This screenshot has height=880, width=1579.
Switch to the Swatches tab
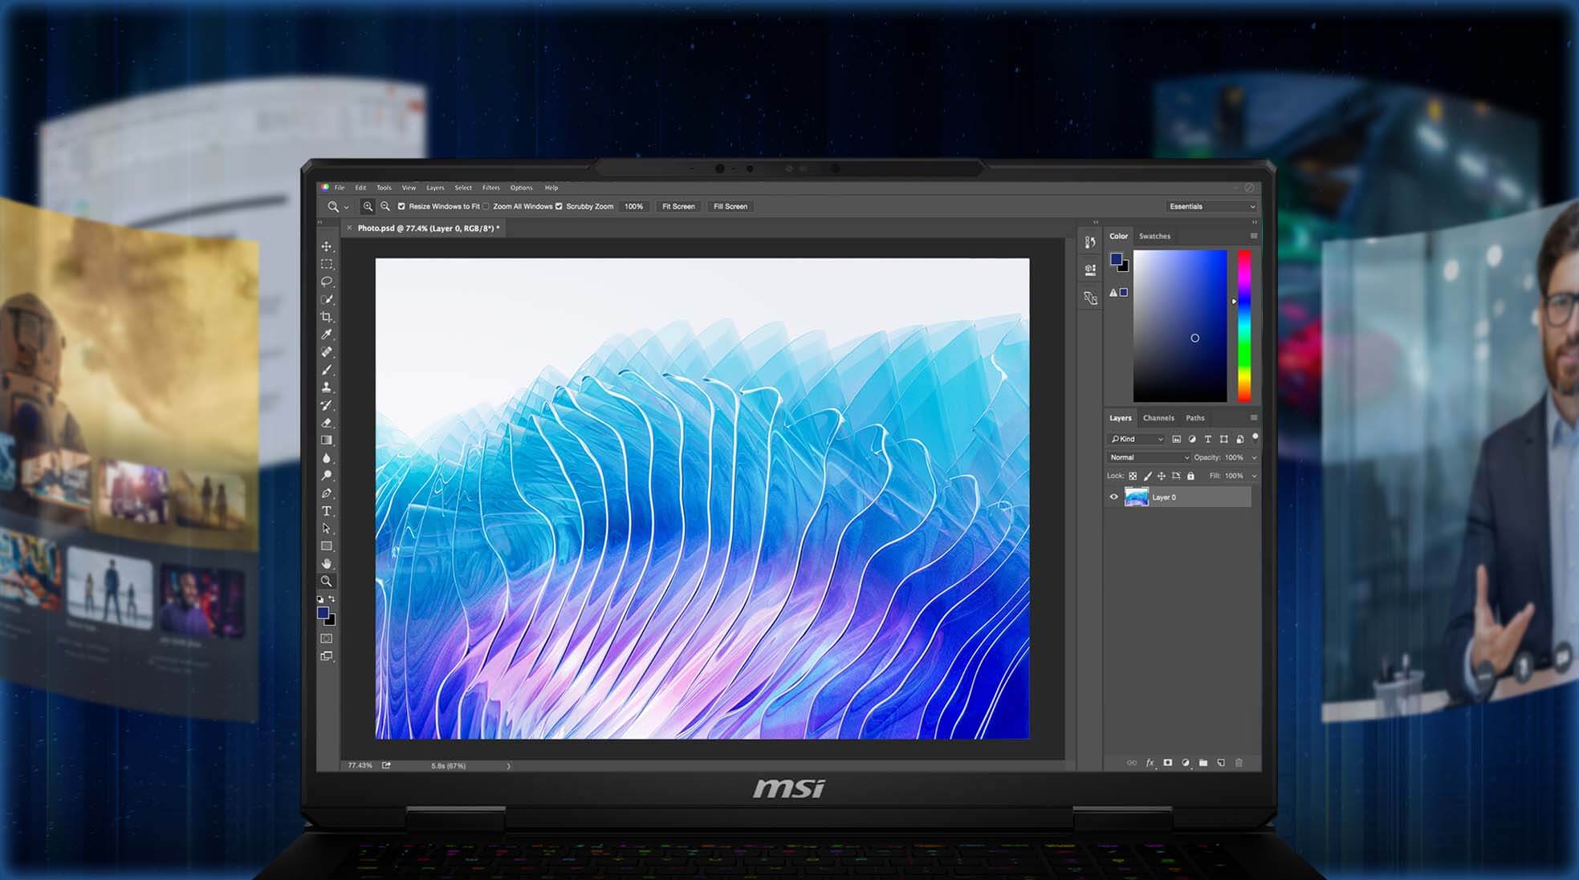tap(1154, 236)
